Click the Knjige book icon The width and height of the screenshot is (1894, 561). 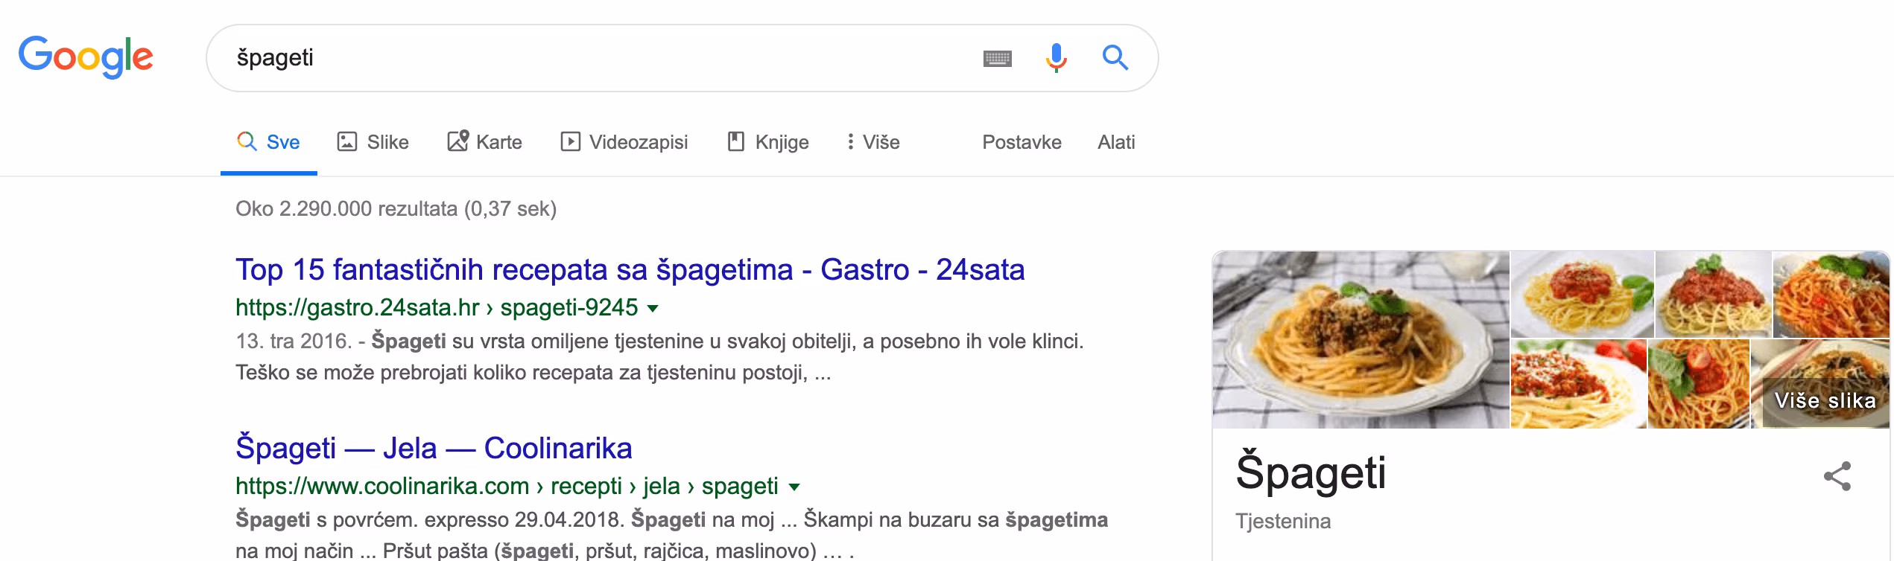pyautogui.click(x=736, y=141)
